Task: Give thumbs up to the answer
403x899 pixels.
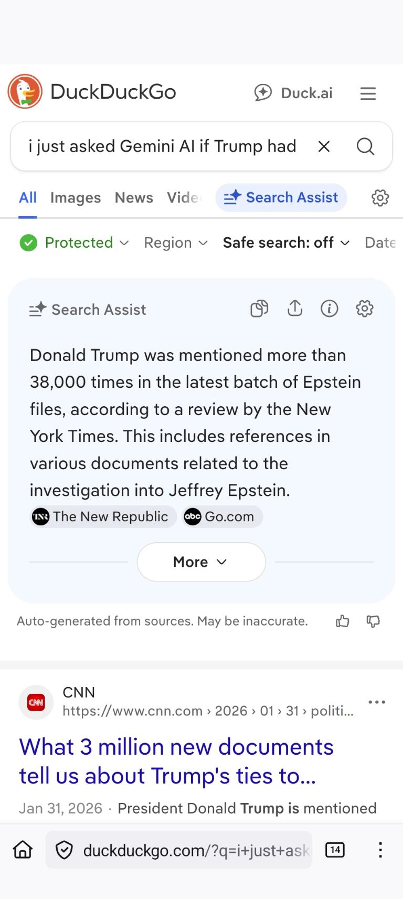Action: 343,621
